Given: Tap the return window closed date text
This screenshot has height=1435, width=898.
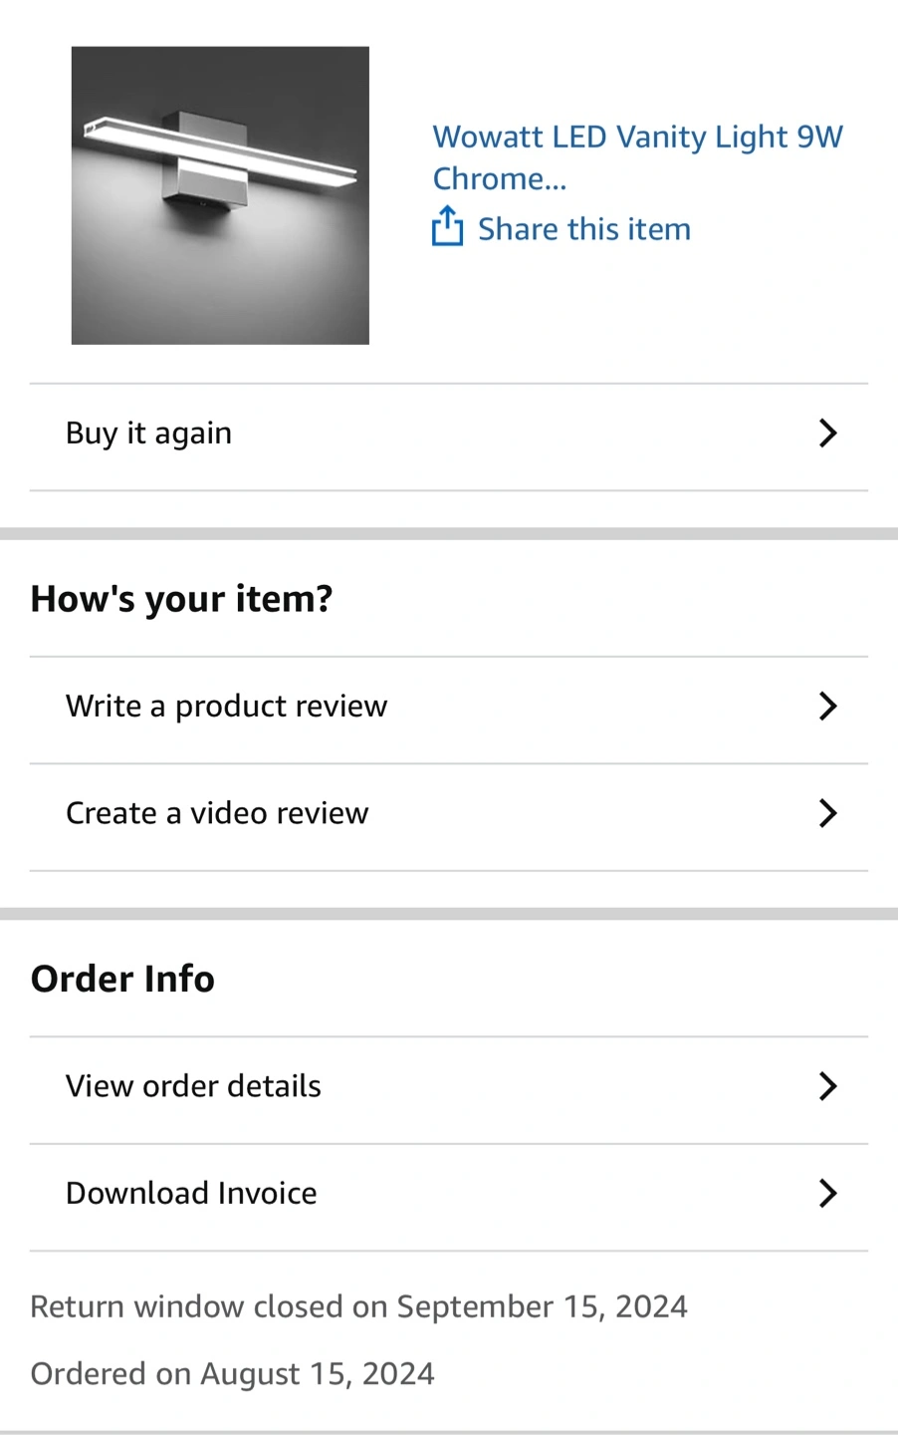Looking at the screenshot, I should [358, 1306].
